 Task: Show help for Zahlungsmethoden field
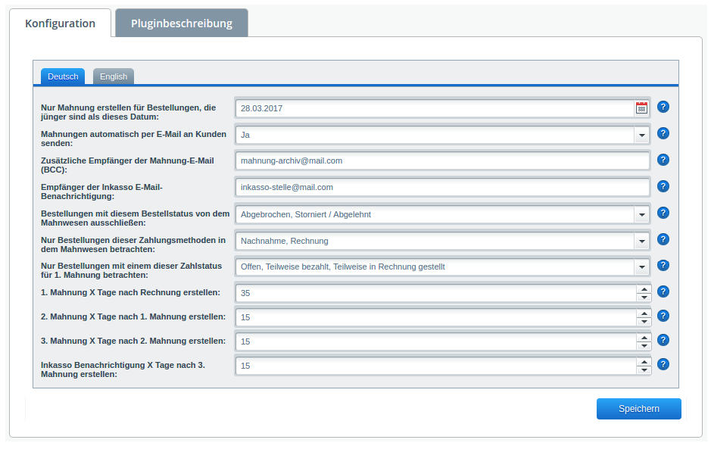pyautogui.click(x=663, y=239)
